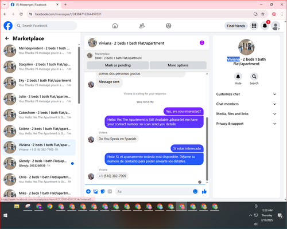Attach a photo in the composer
Image resolution: width=287 pixels, height=229 pixels.
click(x=96, y=191)
